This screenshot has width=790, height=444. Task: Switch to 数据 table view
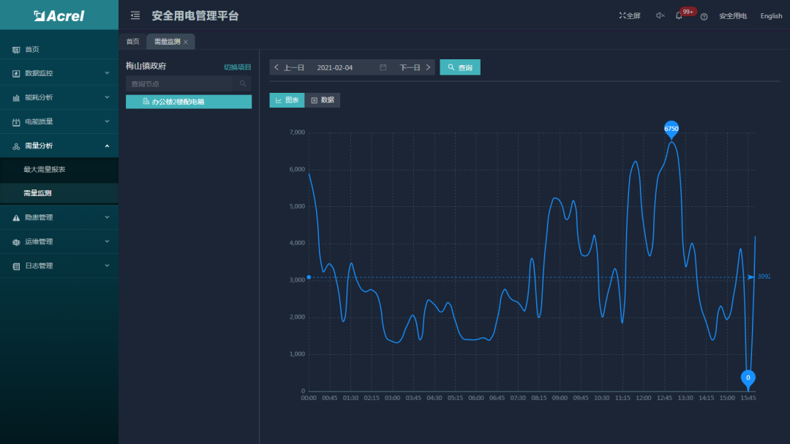[x=323, y=100]
